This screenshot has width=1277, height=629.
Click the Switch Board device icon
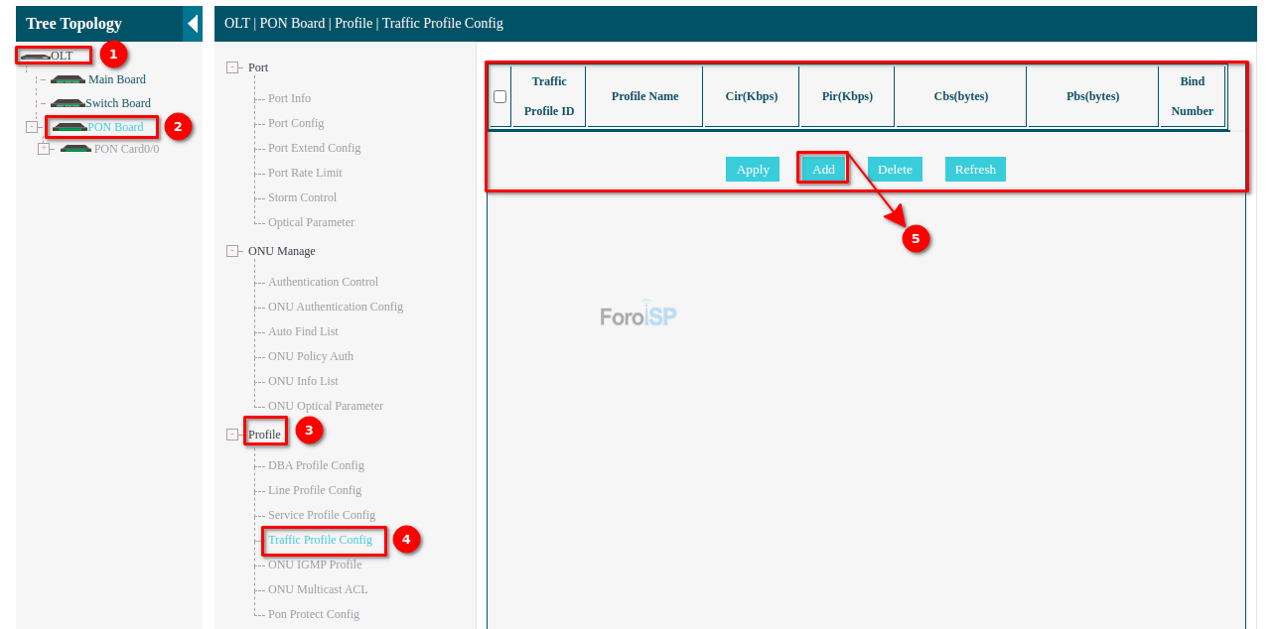(x=68, y=104)
